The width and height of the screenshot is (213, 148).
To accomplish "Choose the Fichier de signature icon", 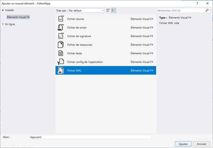I will pos(60,36).
